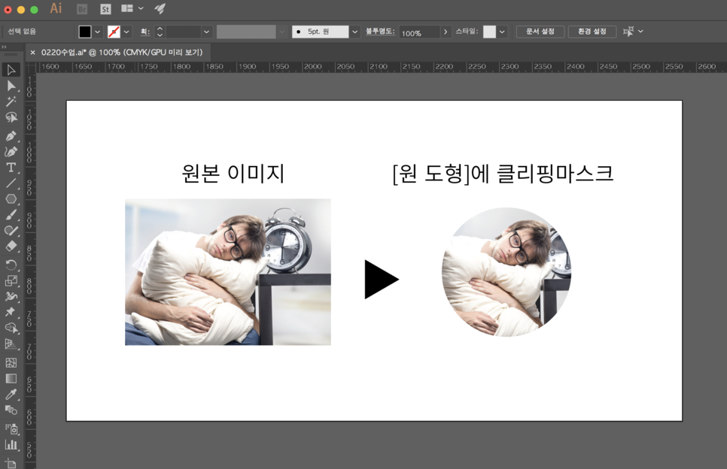This screenshot has height=469, width=727.
Task: Click the align-to-selection icon
Action: (628, 32)
